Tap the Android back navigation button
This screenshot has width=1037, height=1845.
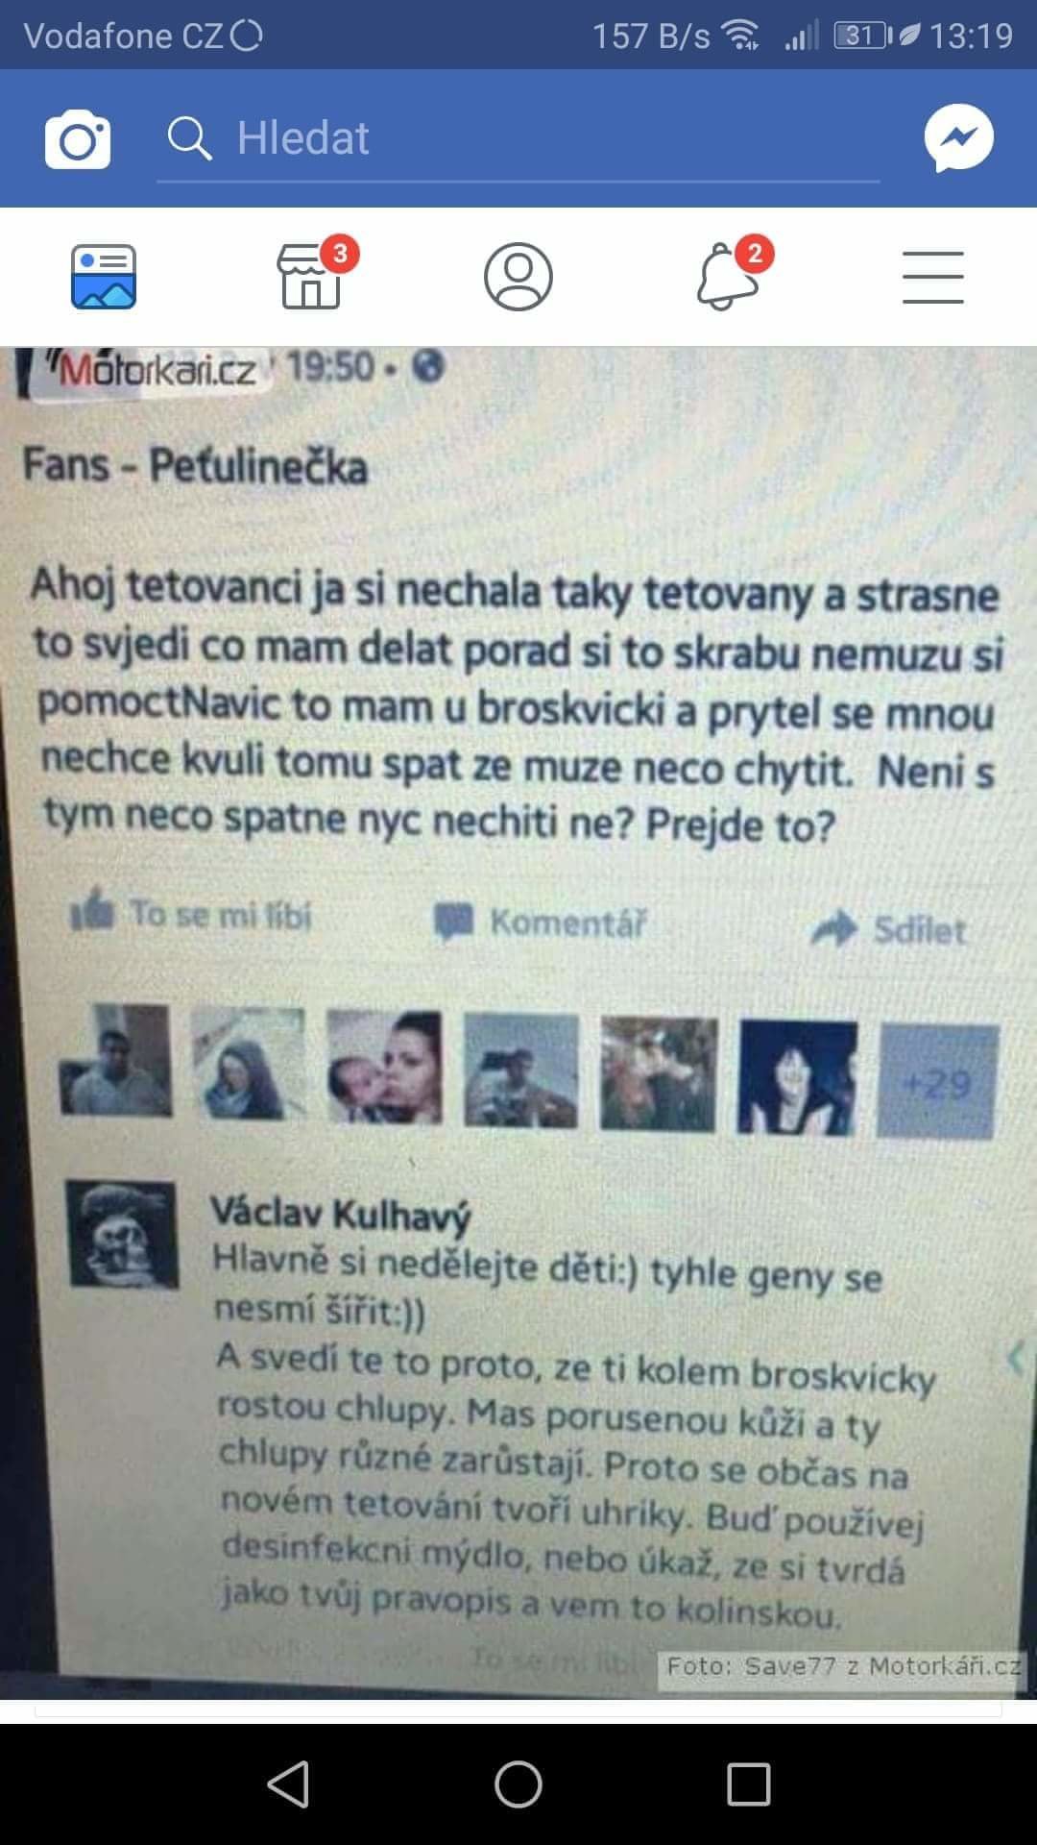point(288,1784)
